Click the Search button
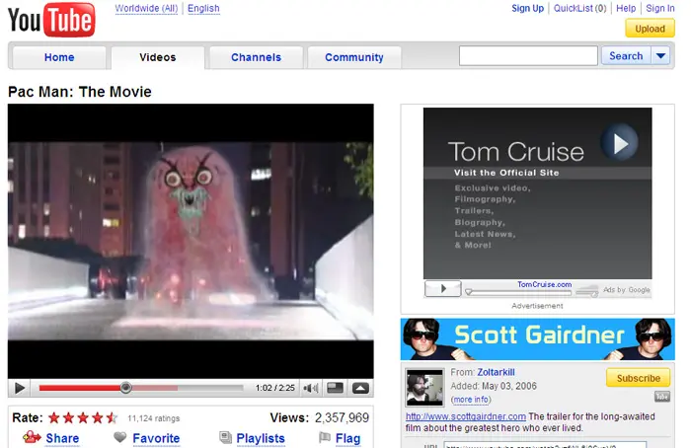The image size is (691, 448). click(626, 56)
